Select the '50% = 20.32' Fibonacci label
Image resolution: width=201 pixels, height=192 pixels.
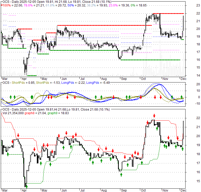pos(77,5)
